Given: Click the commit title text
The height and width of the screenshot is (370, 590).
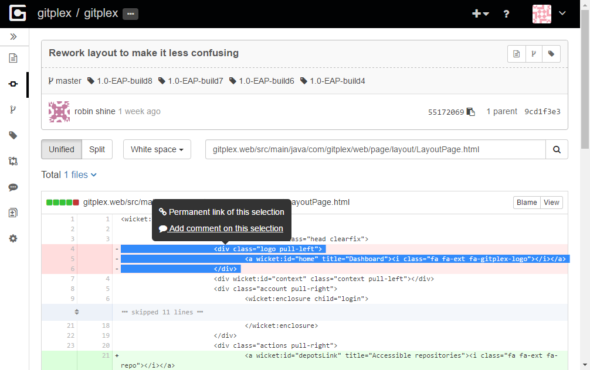Looking at the screenshot, I should [144, 53].
